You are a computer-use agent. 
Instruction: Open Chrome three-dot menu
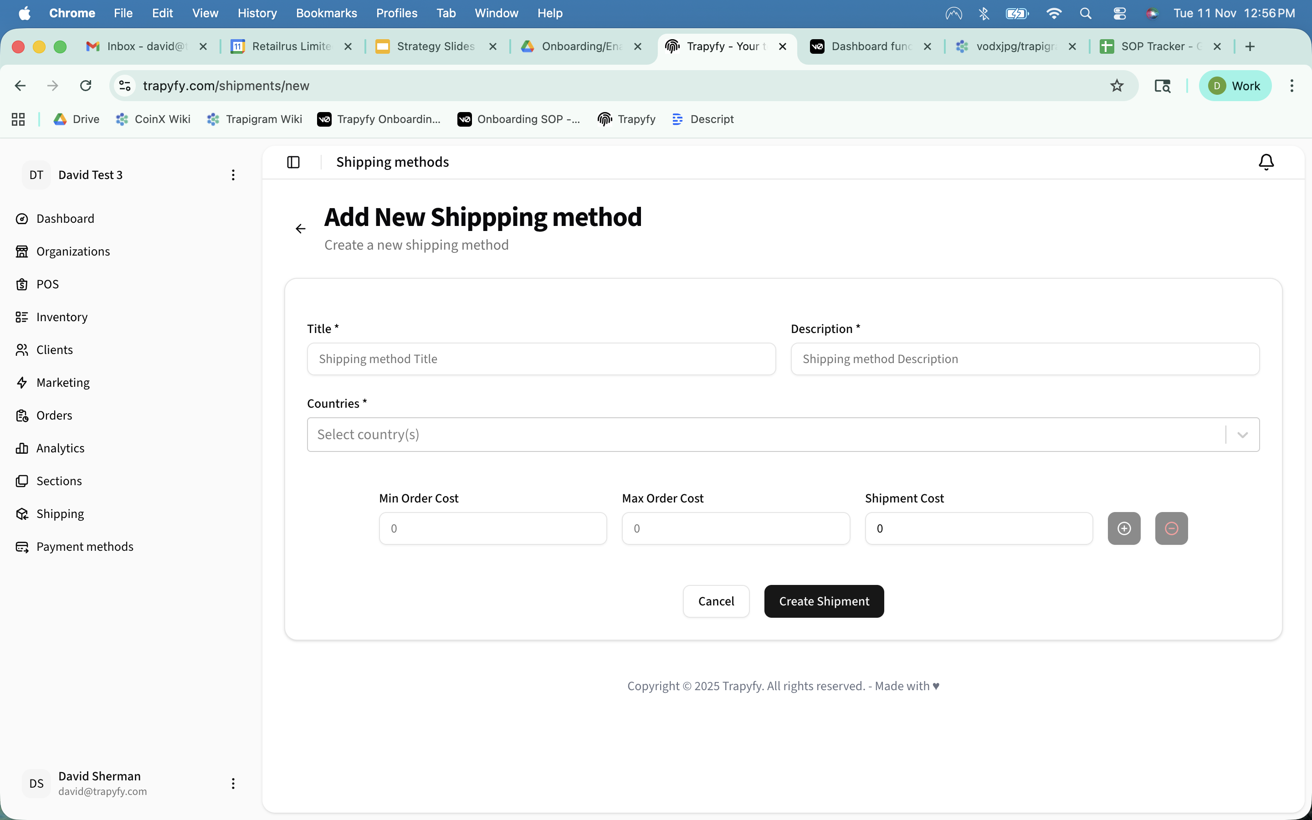coord(1291,86)
